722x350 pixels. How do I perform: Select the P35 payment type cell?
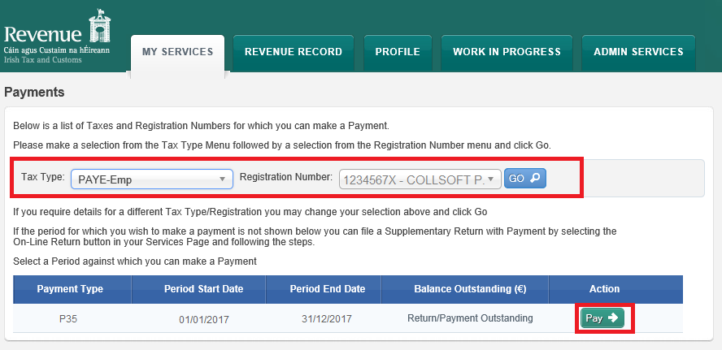pos(67,318)
